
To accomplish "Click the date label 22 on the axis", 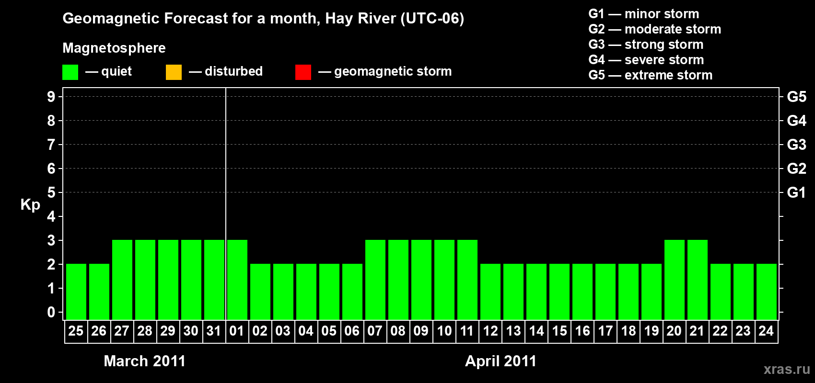I will (720, 331).
